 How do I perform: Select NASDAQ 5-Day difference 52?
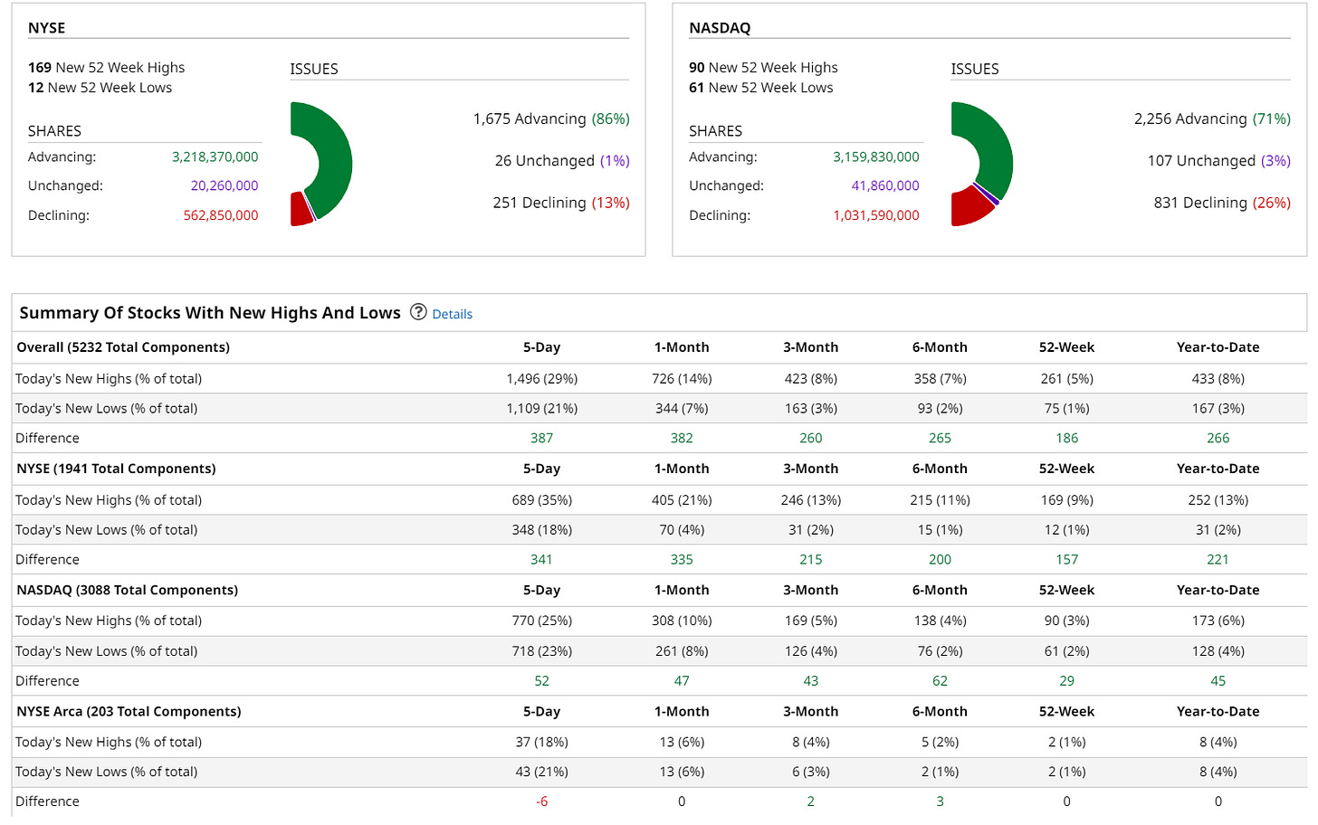point(542,681)
